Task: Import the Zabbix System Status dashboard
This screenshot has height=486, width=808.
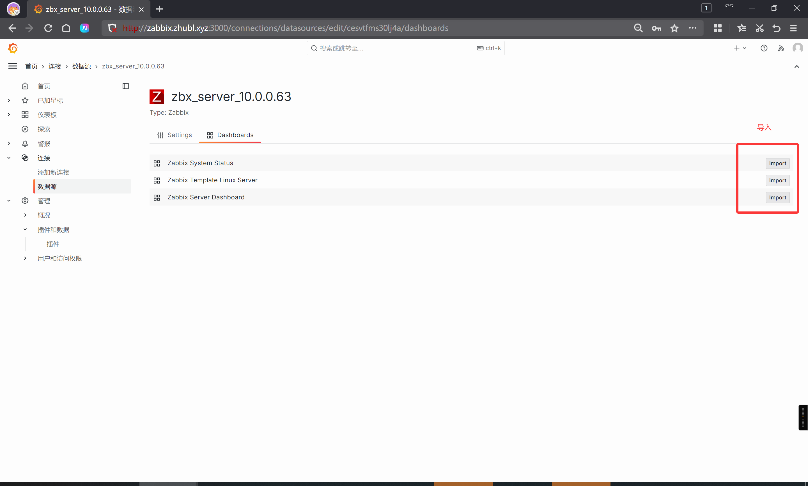Action: pos(777,163)
